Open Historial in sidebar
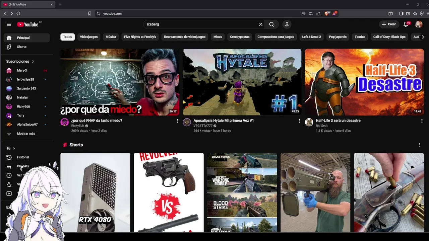This screenshot has width=429, height=241. pyautogui.click(x=26, y=157)
